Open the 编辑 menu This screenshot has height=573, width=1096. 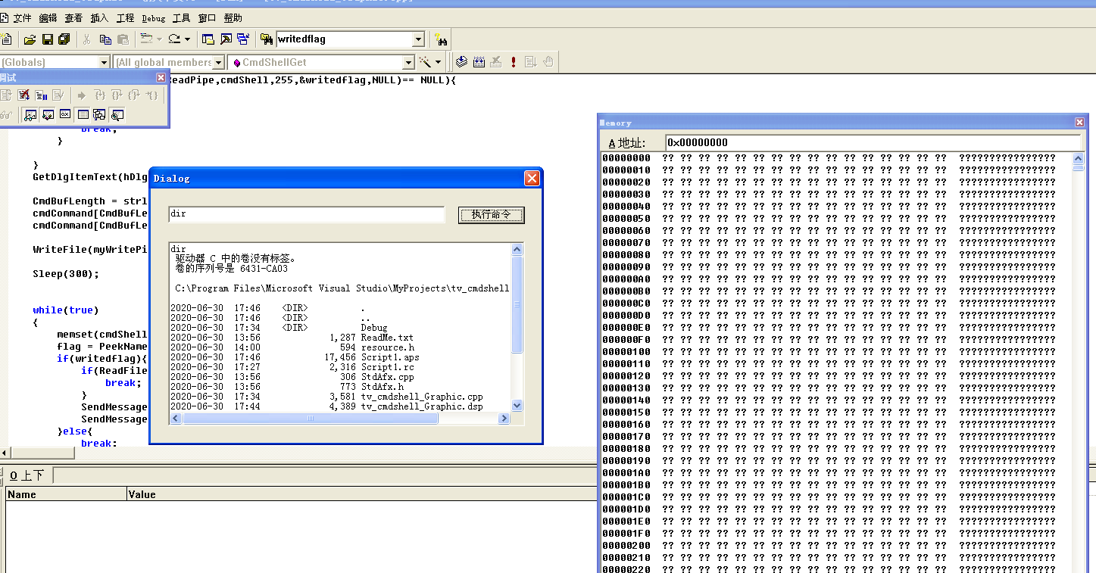[48, 18]
